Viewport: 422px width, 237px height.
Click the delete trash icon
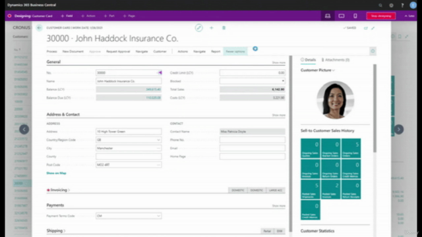224,28
